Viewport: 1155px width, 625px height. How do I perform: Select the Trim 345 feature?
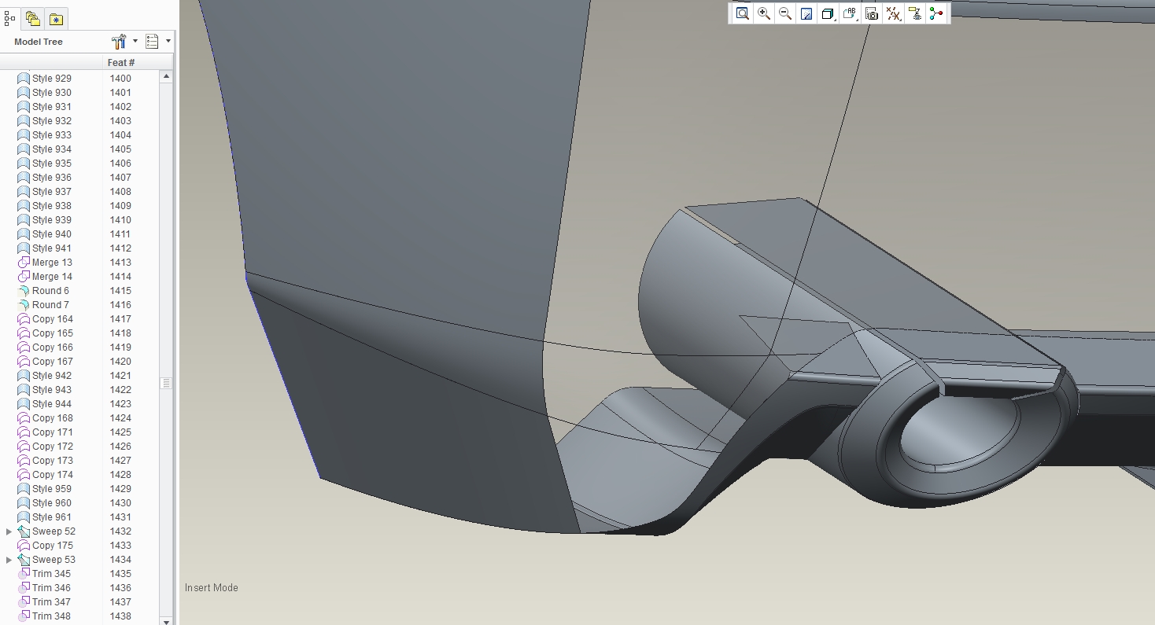coord(51,574)
